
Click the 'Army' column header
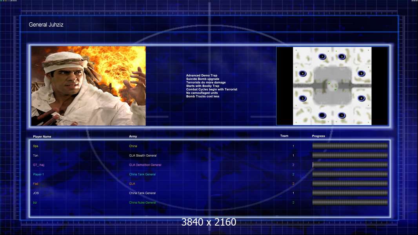point(133,136)
